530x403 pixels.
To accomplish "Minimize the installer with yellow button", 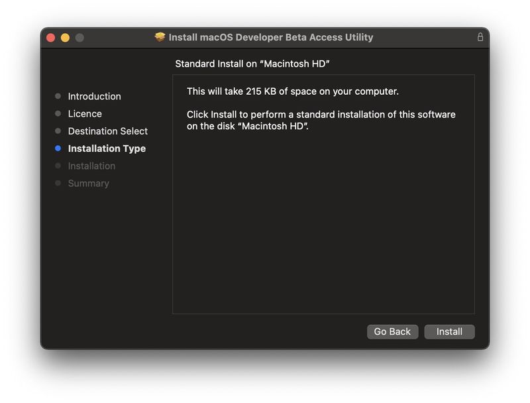I will click(x=65, y=38).
